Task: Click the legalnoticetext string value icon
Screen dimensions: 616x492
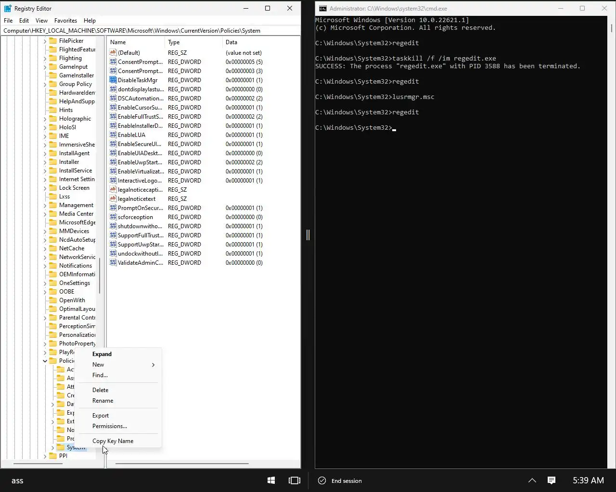Action: (113, 198)
